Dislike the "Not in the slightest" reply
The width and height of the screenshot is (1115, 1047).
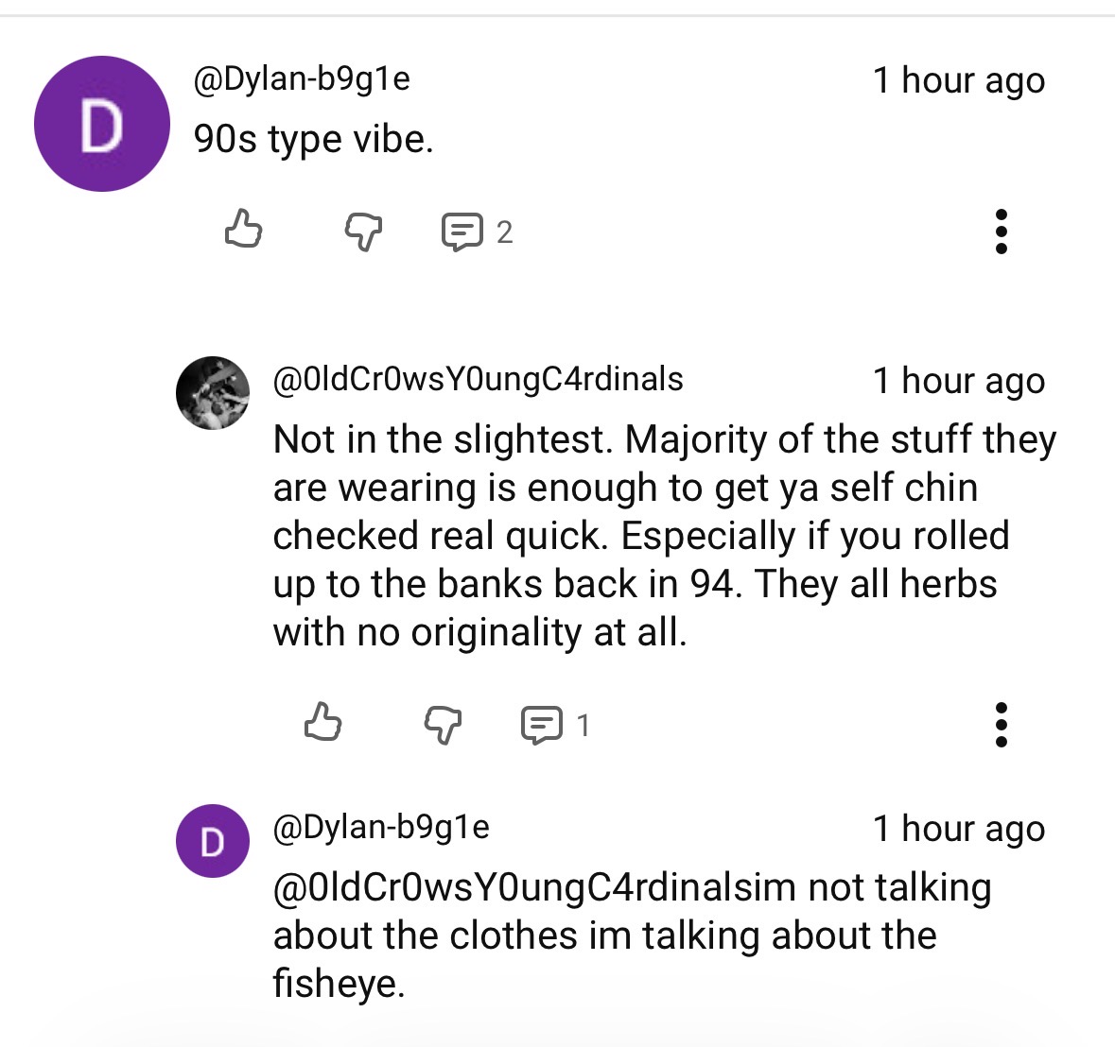pyautogui.click(x=443, y=725)
